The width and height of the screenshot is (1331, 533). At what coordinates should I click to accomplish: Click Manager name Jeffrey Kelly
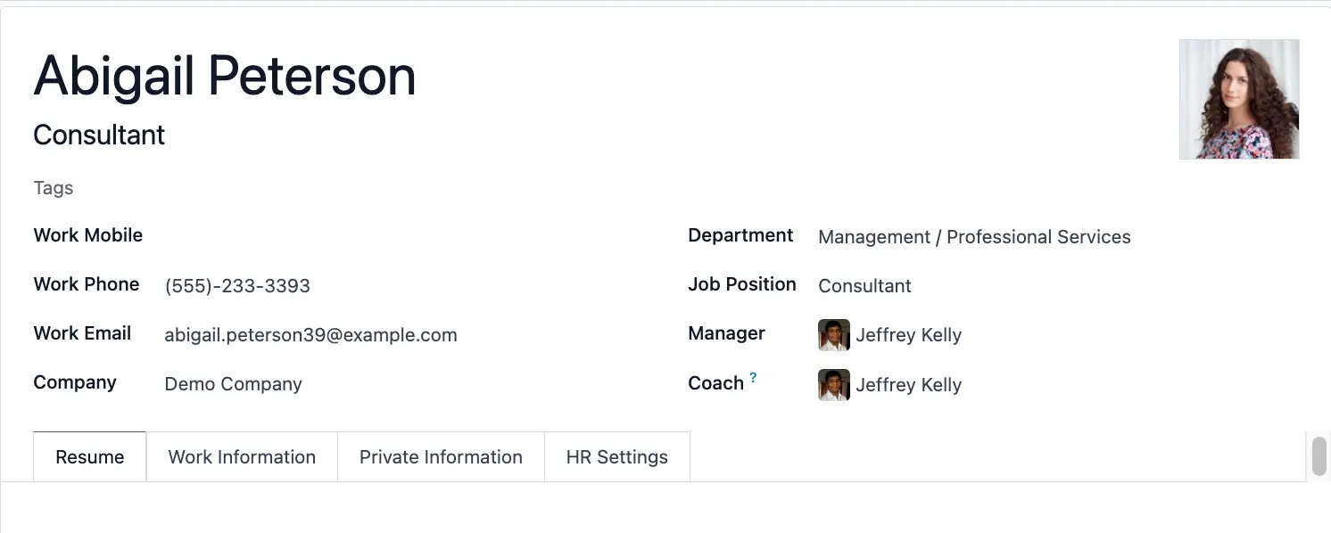[x=908, y=335]
